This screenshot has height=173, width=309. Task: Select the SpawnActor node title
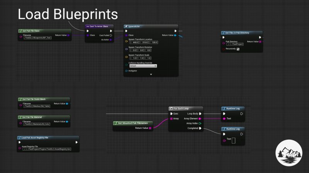point(134,26)
